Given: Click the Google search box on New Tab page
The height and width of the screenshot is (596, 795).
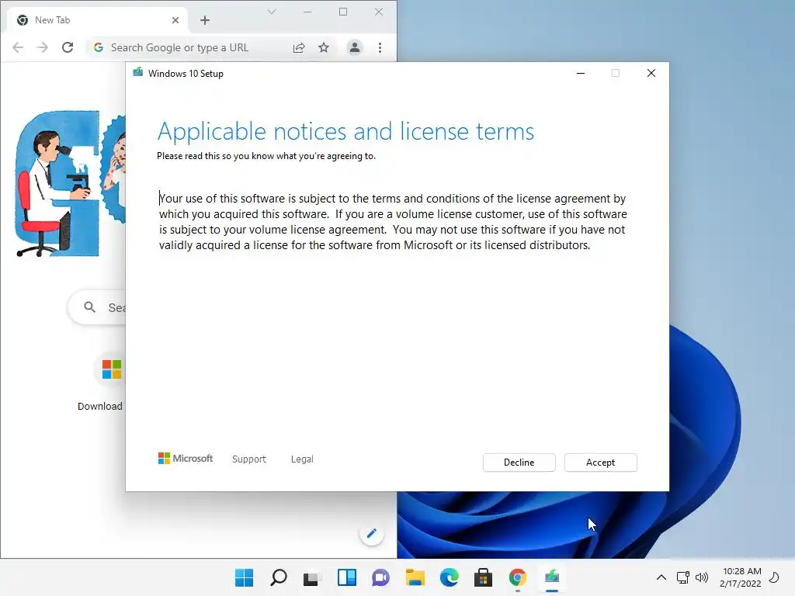Looking at the screenshot, I should pos(96,307).
